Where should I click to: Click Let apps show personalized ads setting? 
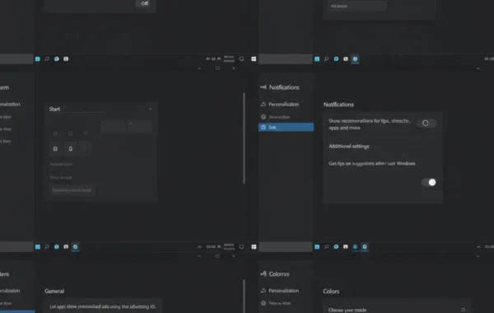103,306
